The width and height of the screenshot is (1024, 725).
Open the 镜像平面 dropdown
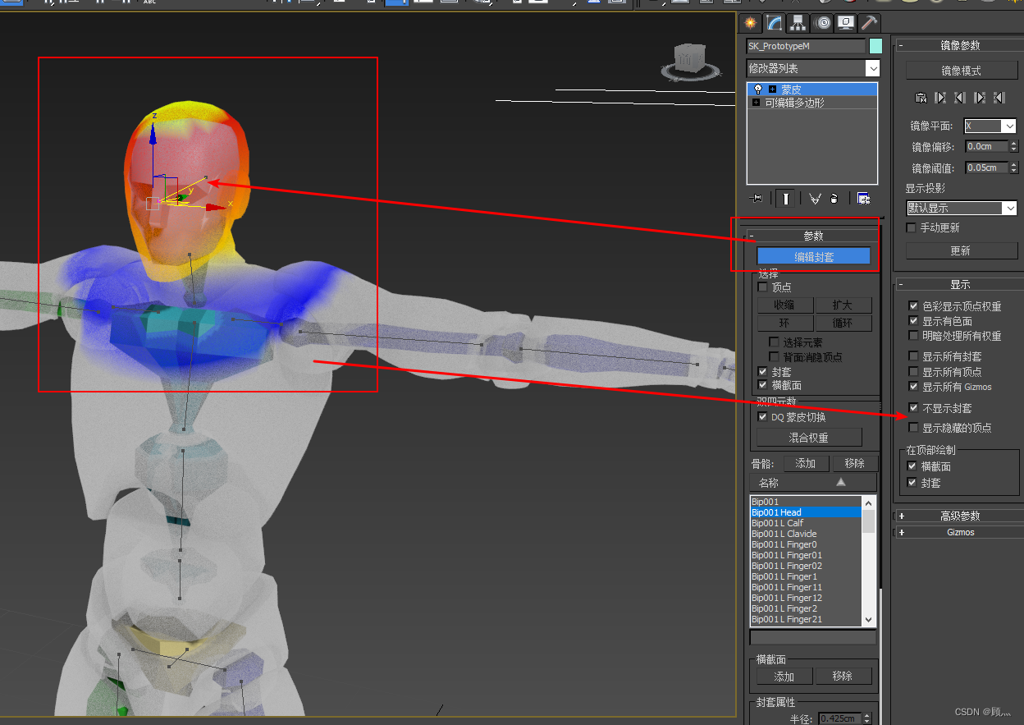990,126
